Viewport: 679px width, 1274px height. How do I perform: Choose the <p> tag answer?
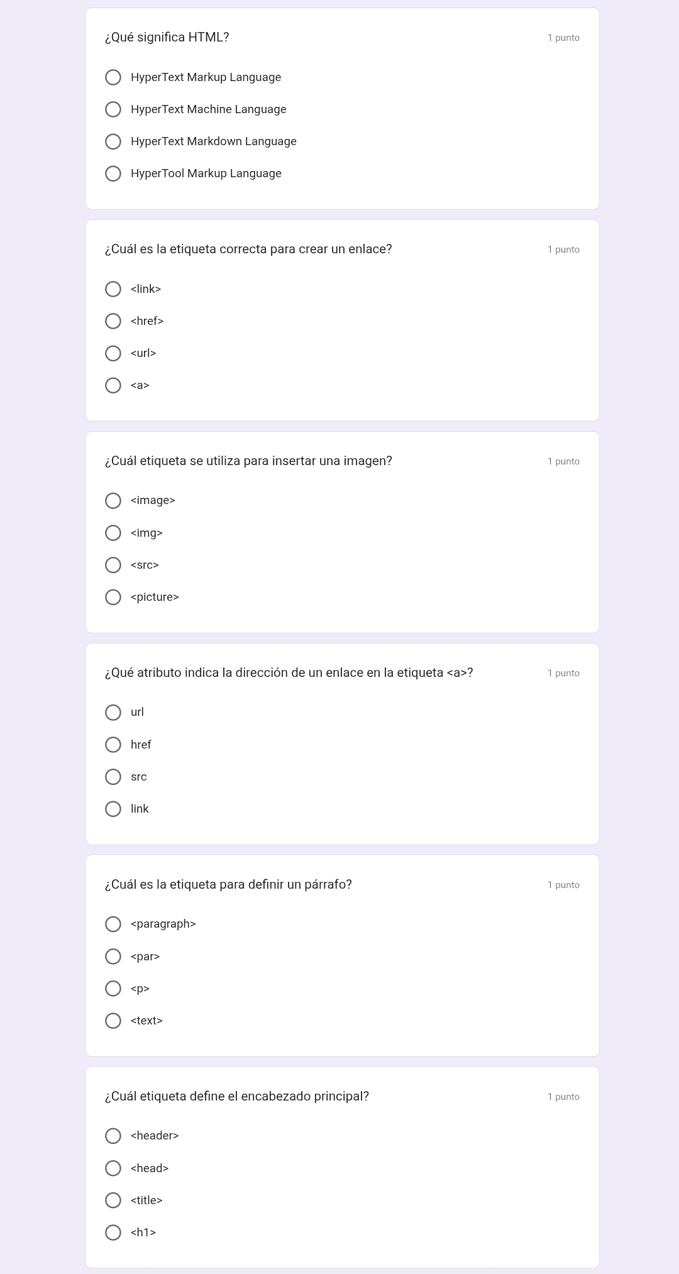tap(113, 989)
